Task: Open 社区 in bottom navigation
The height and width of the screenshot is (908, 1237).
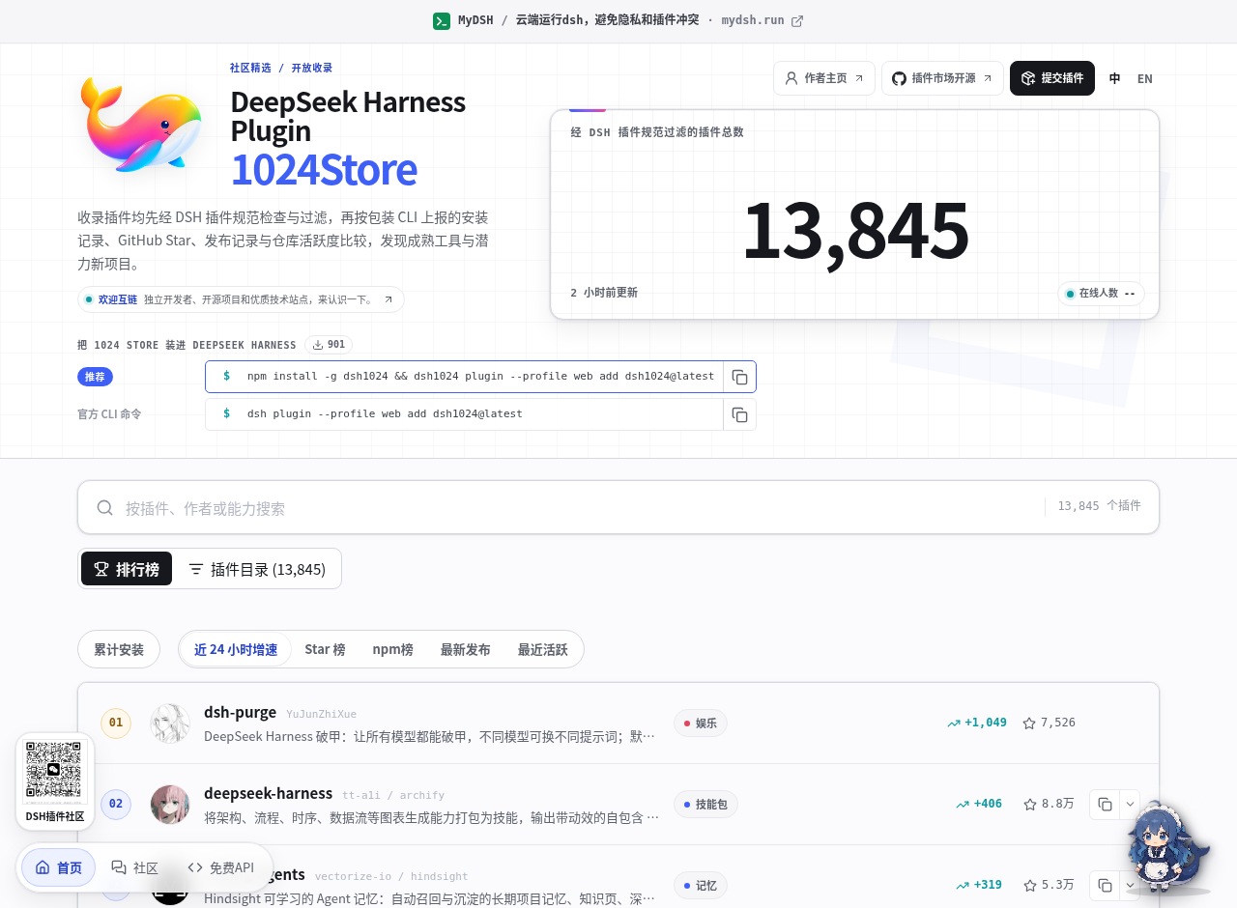Action: point(134,867)
